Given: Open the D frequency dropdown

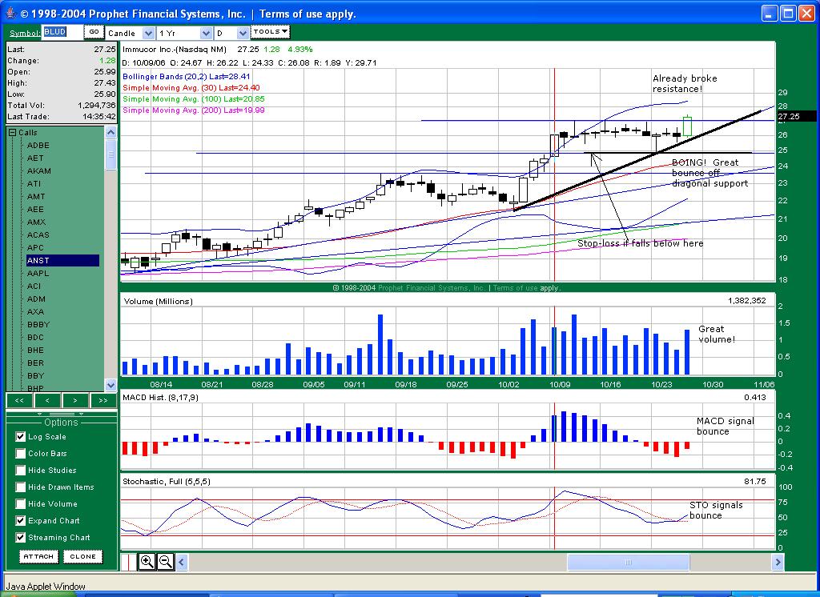Looking at the screenshot, I should pos(242,33).
